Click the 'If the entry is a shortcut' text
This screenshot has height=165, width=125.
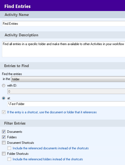click(52, 112)
